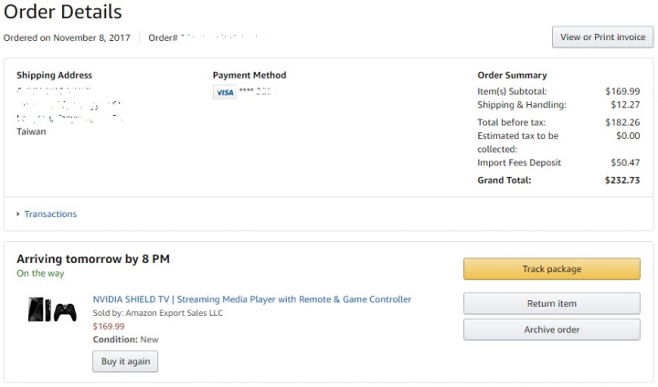Image resolution: width=658 pixels, height=387 pixels.
Task: Click the game controller in product image
Action: pos(65,312)
